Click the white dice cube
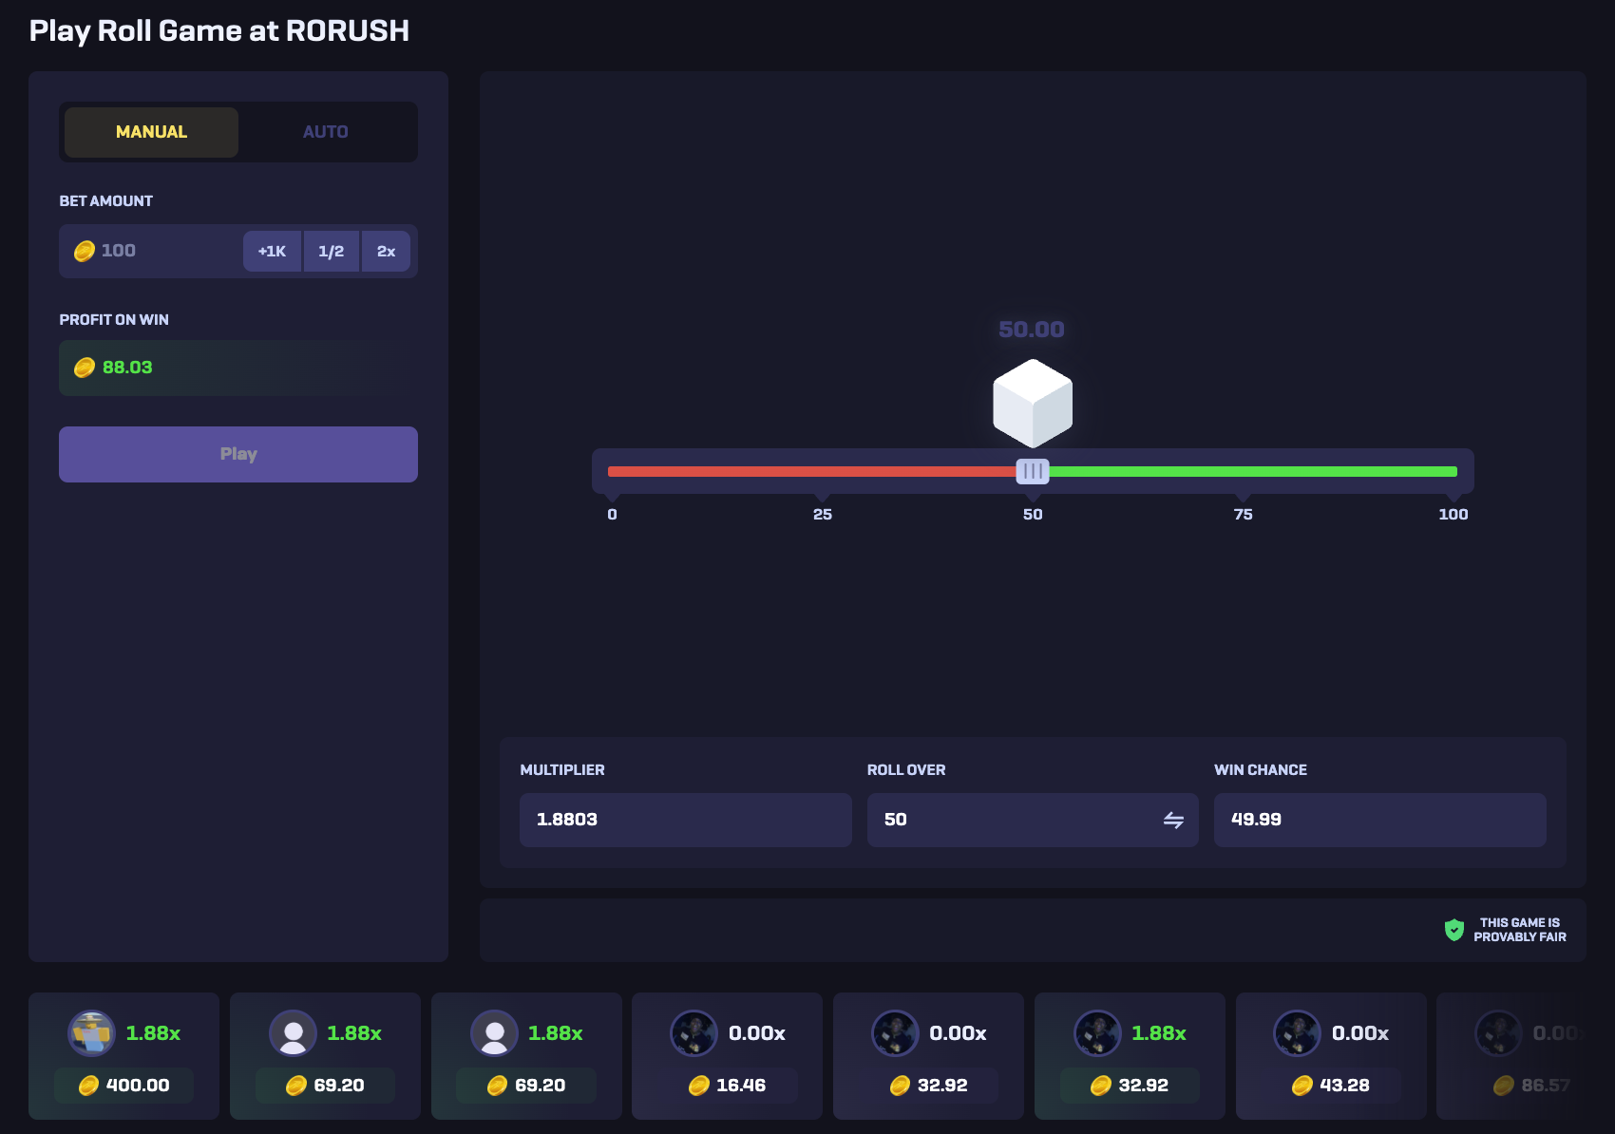The height and width of the screenshot is (1134, 1615). point(1033,403)
